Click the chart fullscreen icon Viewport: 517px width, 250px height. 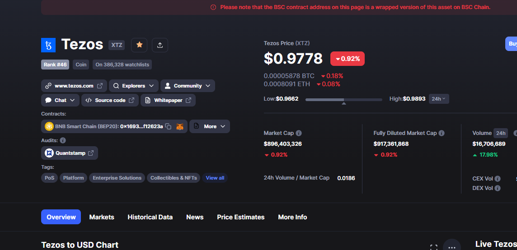434,247
